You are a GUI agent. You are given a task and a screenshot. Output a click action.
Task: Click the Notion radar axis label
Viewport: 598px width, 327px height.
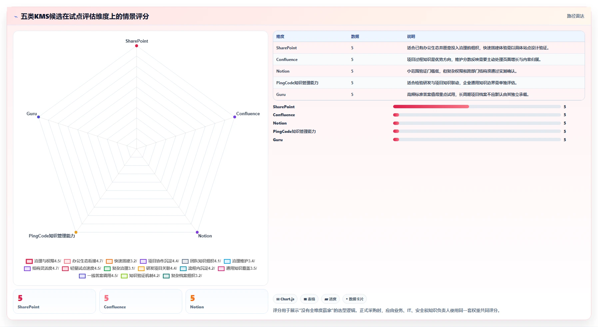click(205, 236)
